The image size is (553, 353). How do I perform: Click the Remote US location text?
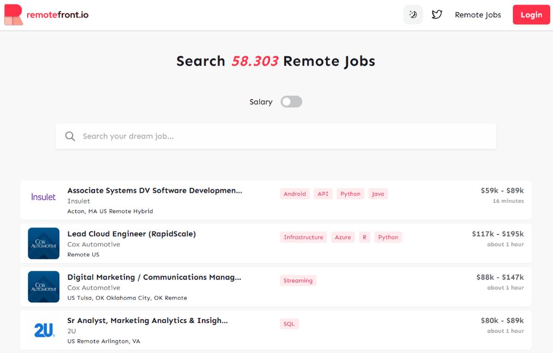point(83,255)
